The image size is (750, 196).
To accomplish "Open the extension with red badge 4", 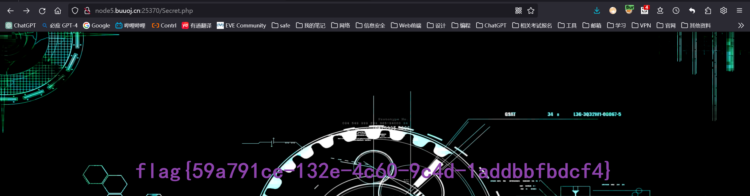I will 645,10.
